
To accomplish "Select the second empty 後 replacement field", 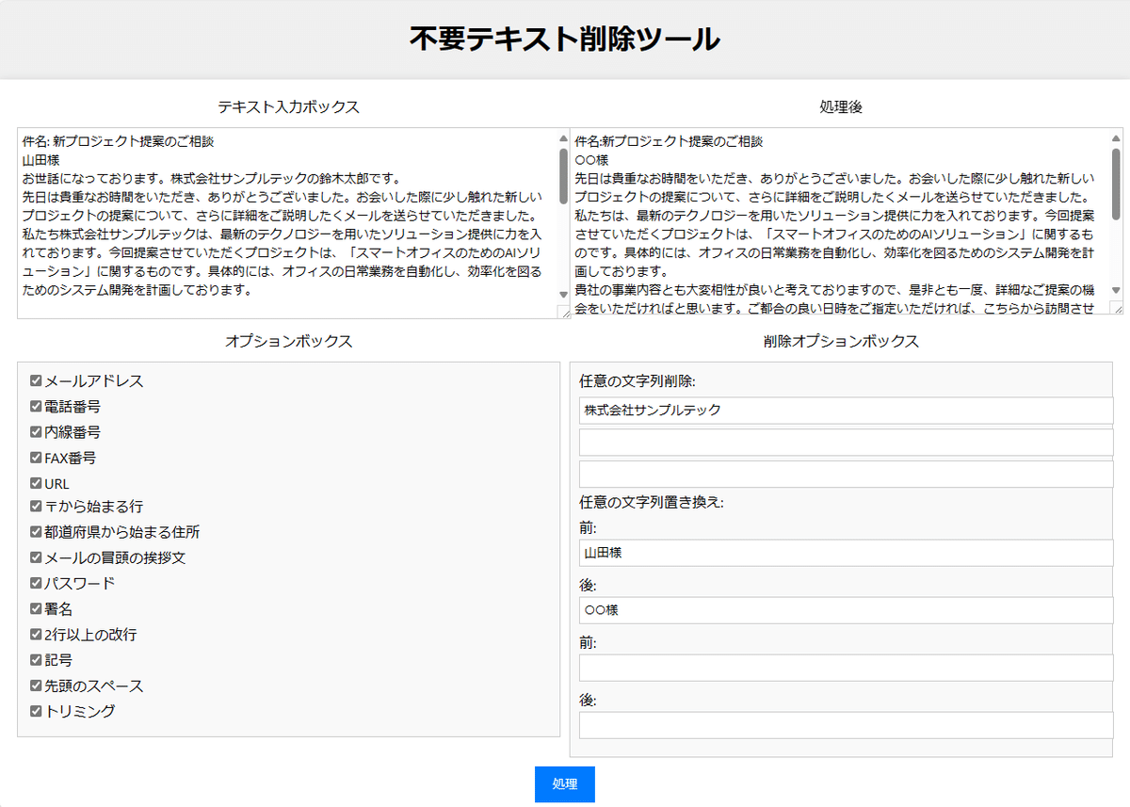I will pos(846,725).
